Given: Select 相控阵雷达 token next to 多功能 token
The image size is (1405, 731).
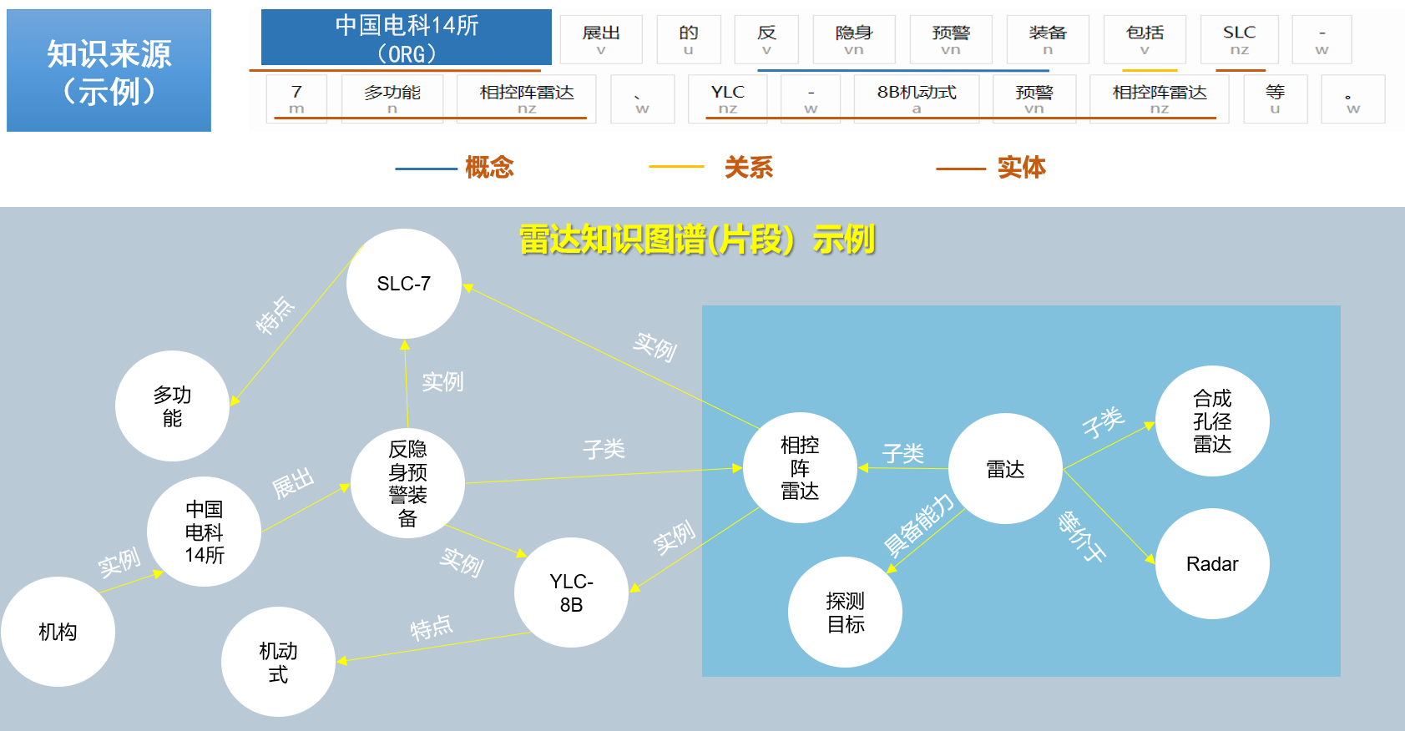Looking at the screenshot, I should tap(527, 99).
